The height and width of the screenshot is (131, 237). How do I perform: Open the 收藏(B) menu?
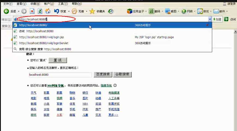pyautogui.click(x=35, y=4)
